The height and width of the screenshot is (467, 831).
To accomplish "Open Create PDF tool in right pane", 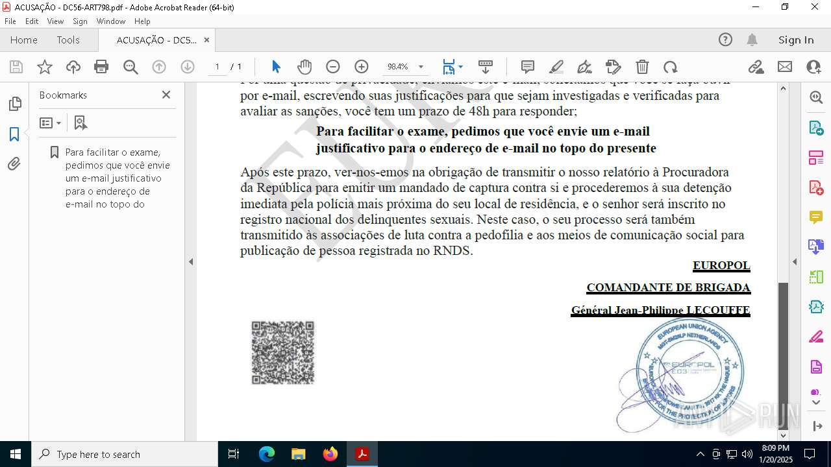I will [816, 187].
